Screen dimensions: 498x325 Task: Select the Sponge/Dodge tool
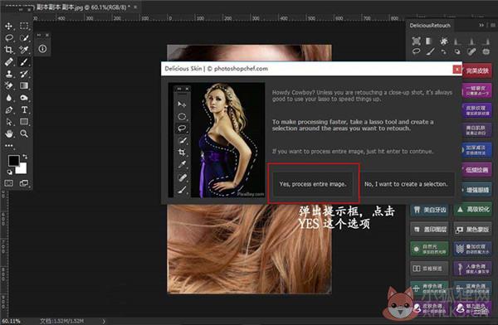(24, 98)
